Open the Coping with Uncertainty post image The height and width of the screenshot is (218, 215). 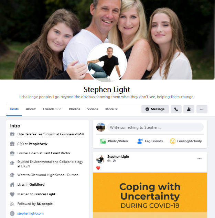click(x=150, y=195)
